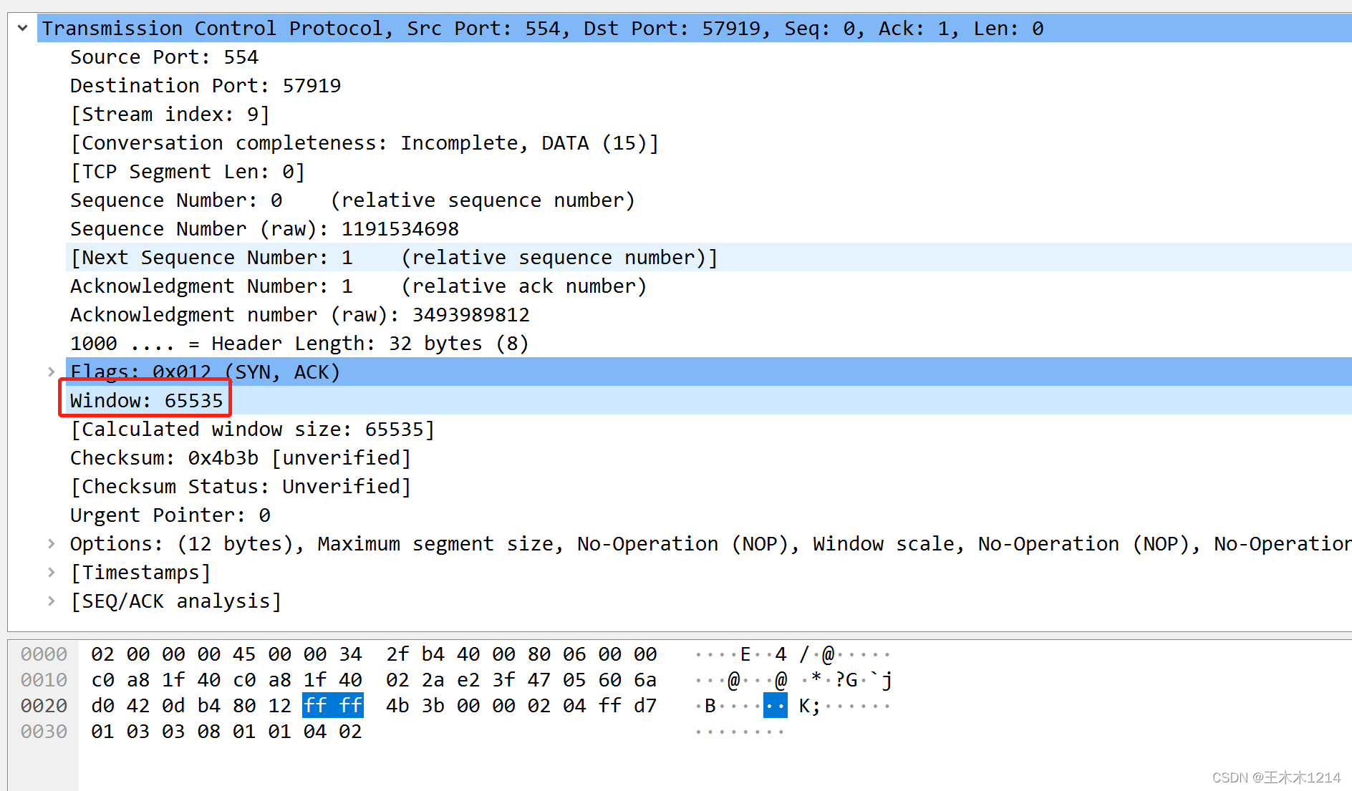
Task: Select Acknowledgment Number: 1 relative row
Action: 709,286
